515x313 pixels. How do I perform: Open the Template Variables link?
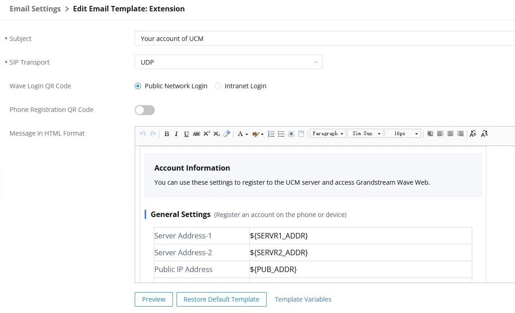point(303,299)
